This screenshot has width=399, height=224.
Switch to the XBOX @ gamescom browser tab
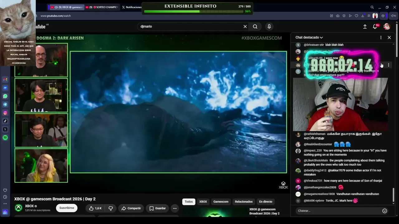point(66,7)
